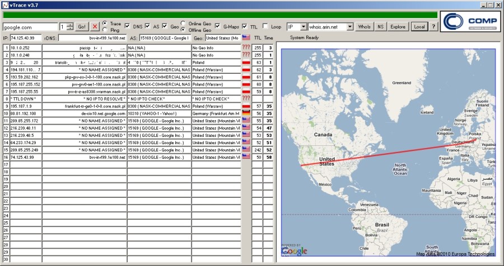The image size is (504, 266).
Task: Select IP cell 193.59.202.162
Action: (x=26, y=77)
